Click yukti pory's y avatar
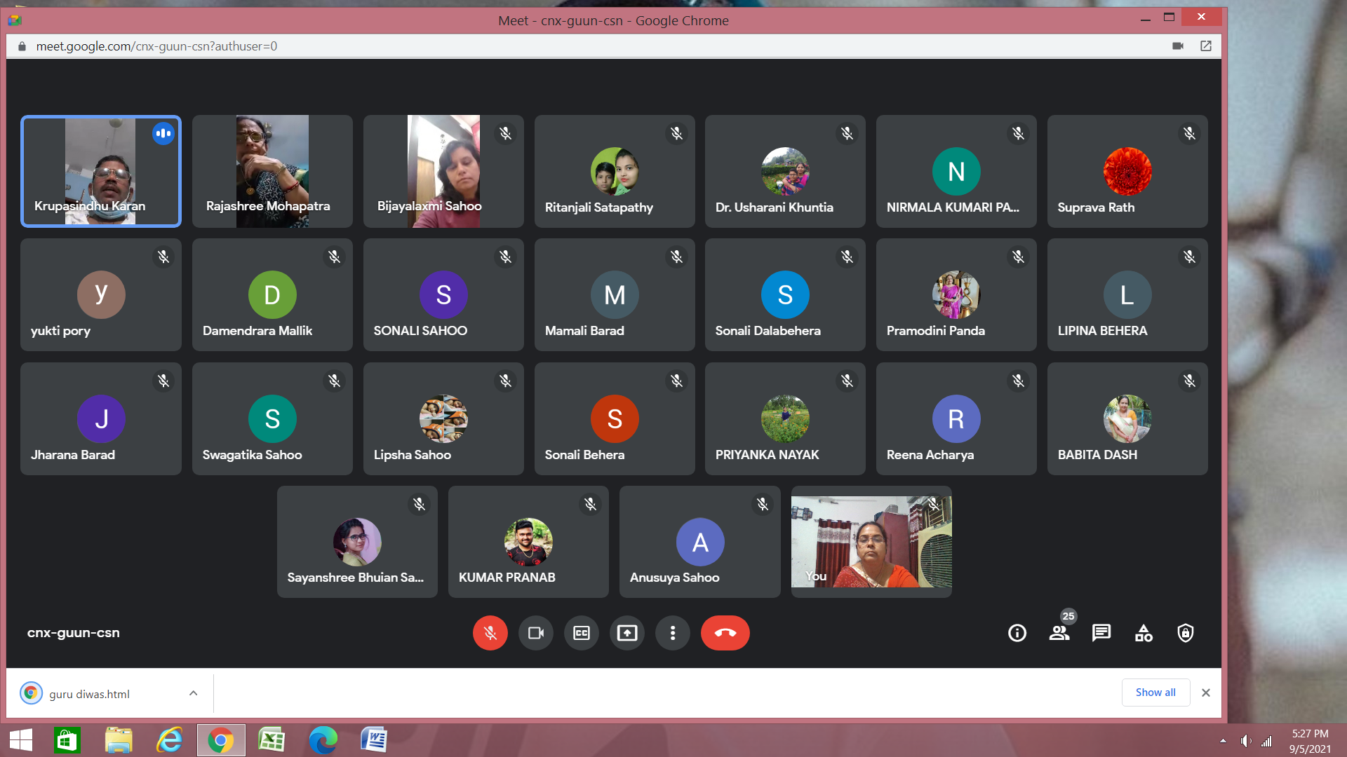The image size is (1347, 757). [101, 294]
